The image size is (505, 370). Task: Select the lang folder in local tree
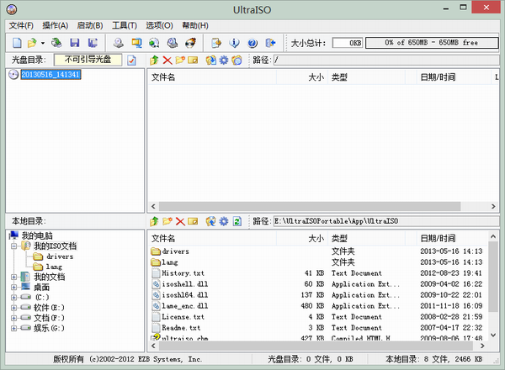(54, 267)
